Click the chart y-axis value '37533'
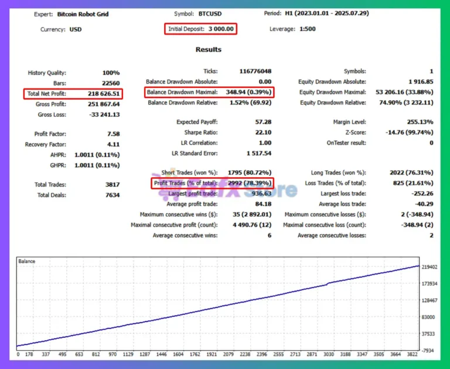 point(429,334)
